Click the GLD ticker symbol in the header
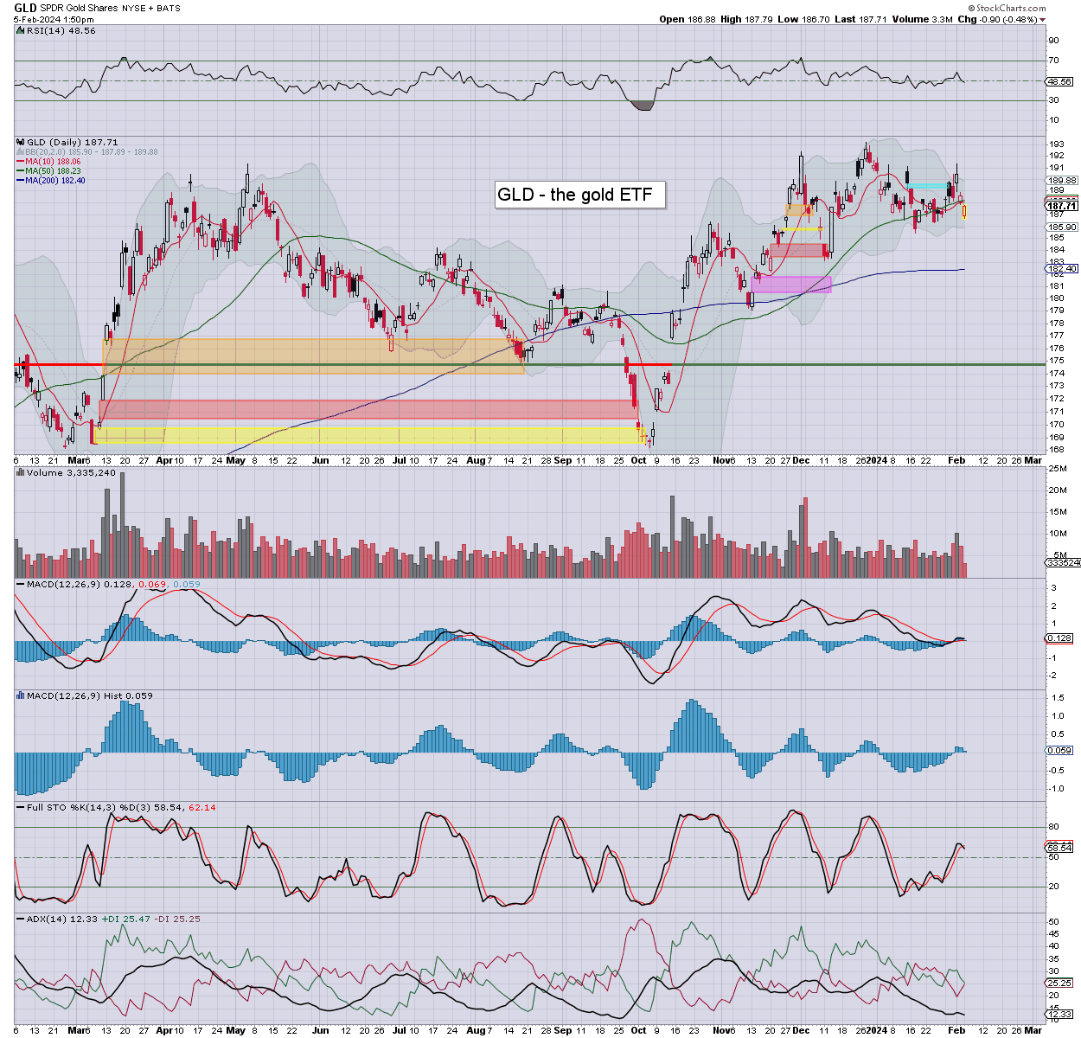 coord(25,8)
